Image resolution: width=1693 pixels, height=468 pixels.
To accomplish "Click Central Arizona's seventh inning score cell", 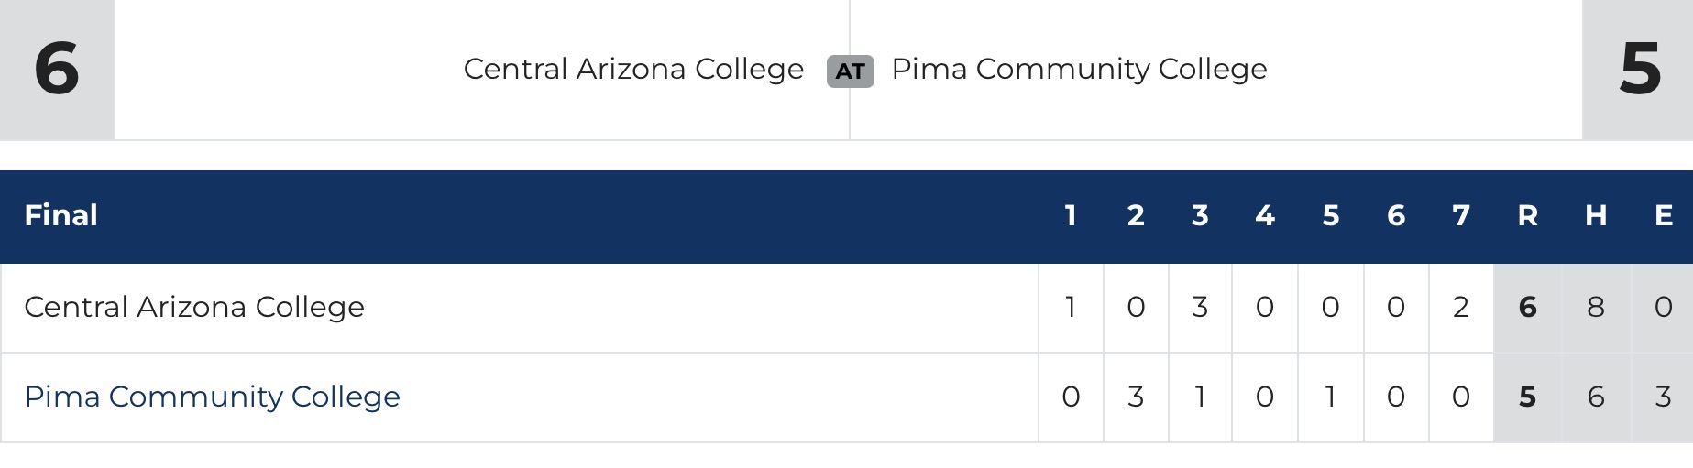I will pyautogui.click(x=1461, y=307).
